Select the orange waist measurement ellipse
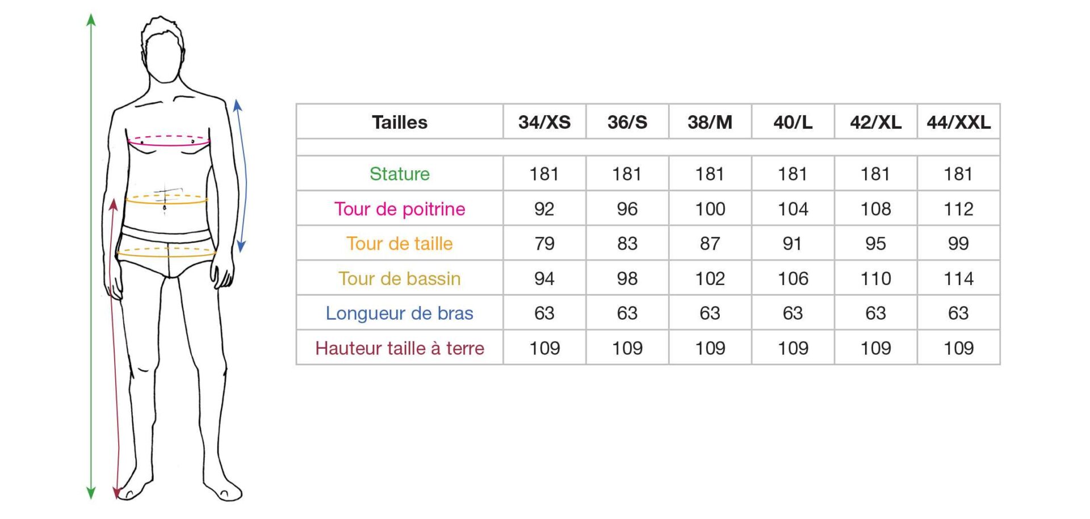This screenshot has height=519, width=1090. point(166,199)
